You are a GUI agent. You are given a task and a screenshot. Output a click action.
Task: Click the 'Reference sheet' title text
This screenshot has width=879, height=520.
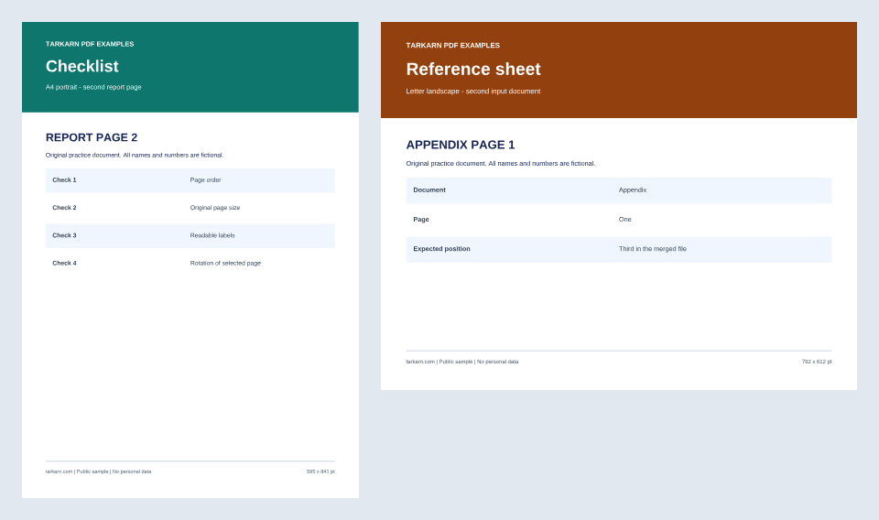[x=473, y=69]
